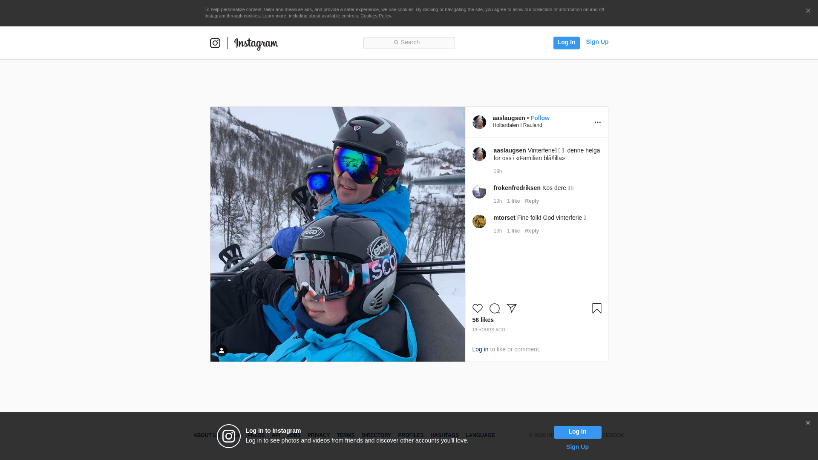Click Log in to like or comment
Screen dimensions: 818x460
pyautogui.click(x=480, y=349)
